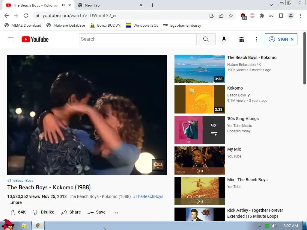
Task: Open the striped flag extension icon
Action: tap(252, 16)
